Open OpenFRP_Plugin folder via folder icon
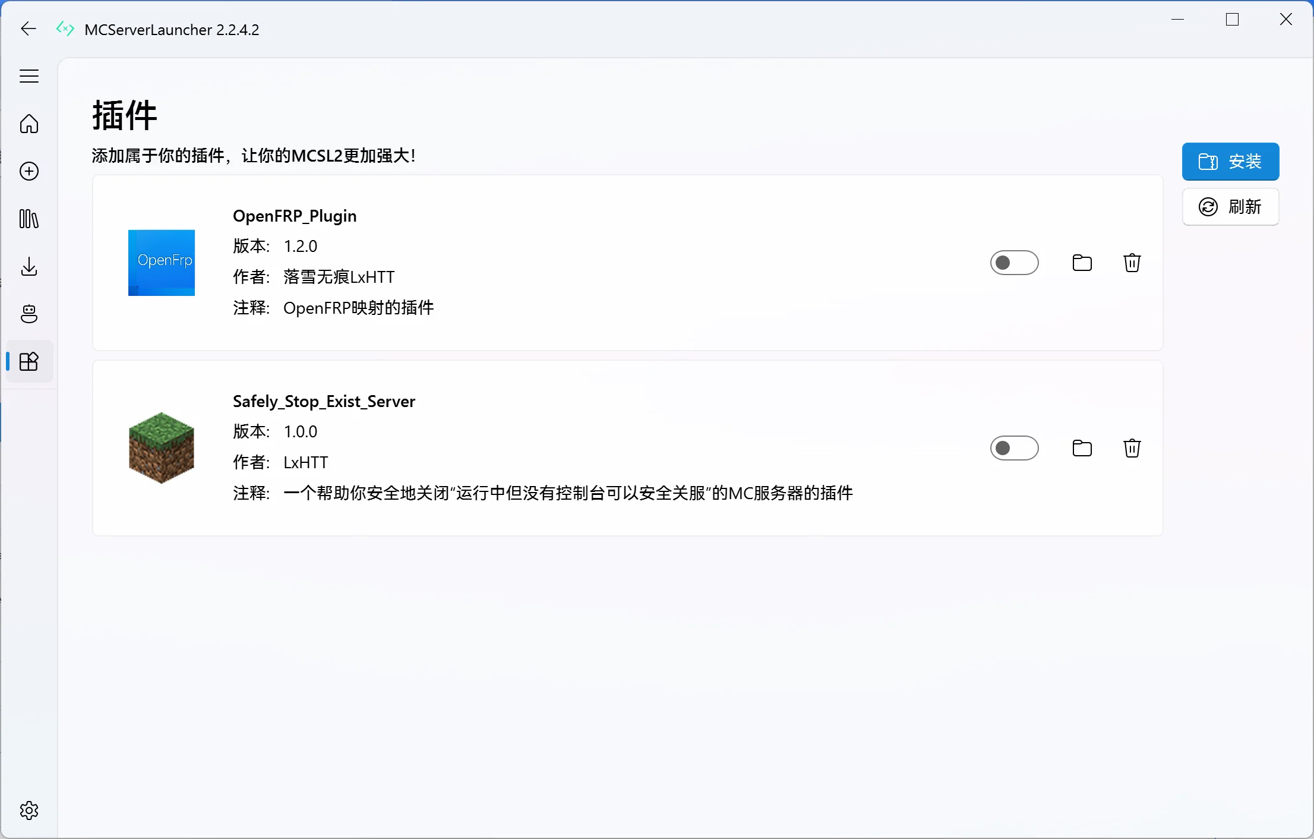This screenshot has height=839, width=1314. (1082, 262)
